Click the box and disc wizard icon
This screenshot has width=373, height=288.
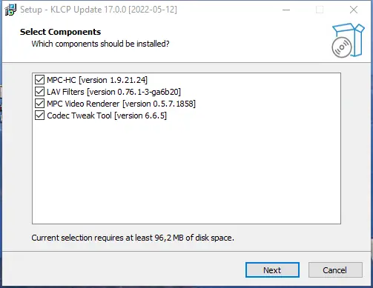pos(348,41)
